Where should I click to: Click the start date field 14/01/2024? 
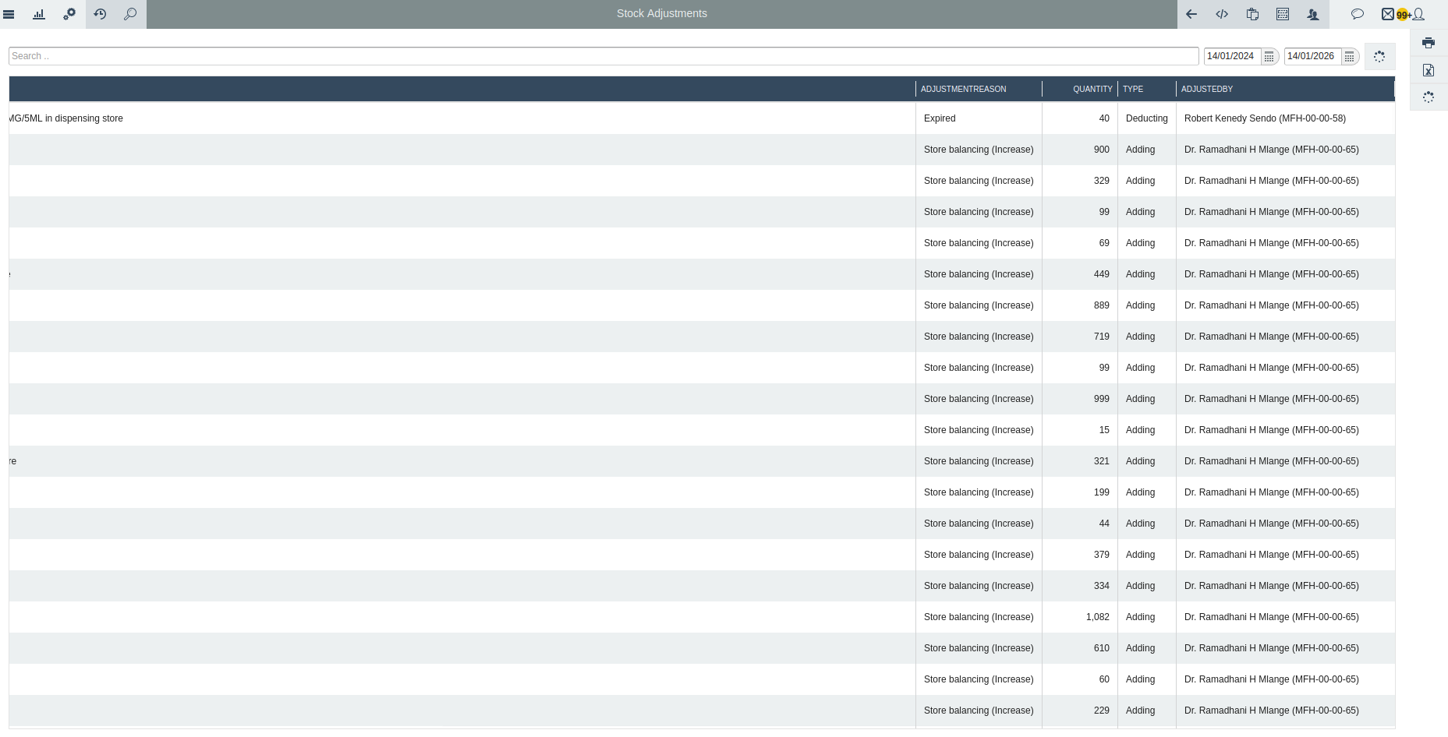click(1232, 56)
